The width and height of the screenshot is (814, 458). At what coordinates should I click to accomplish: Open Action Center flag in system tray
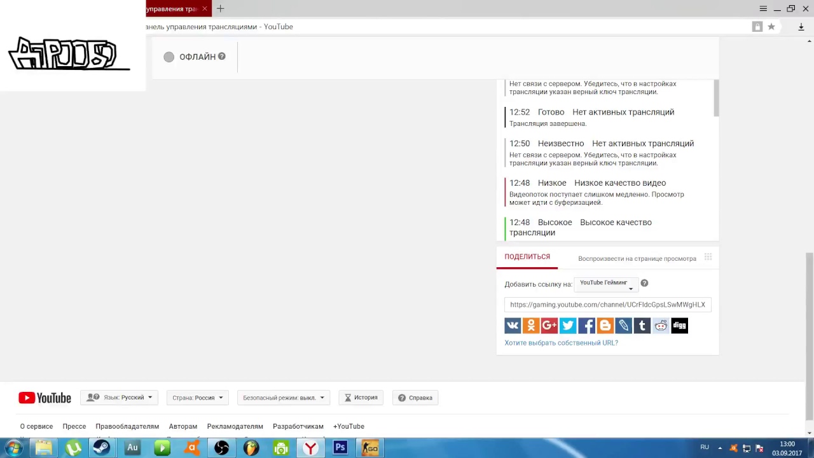759,448
